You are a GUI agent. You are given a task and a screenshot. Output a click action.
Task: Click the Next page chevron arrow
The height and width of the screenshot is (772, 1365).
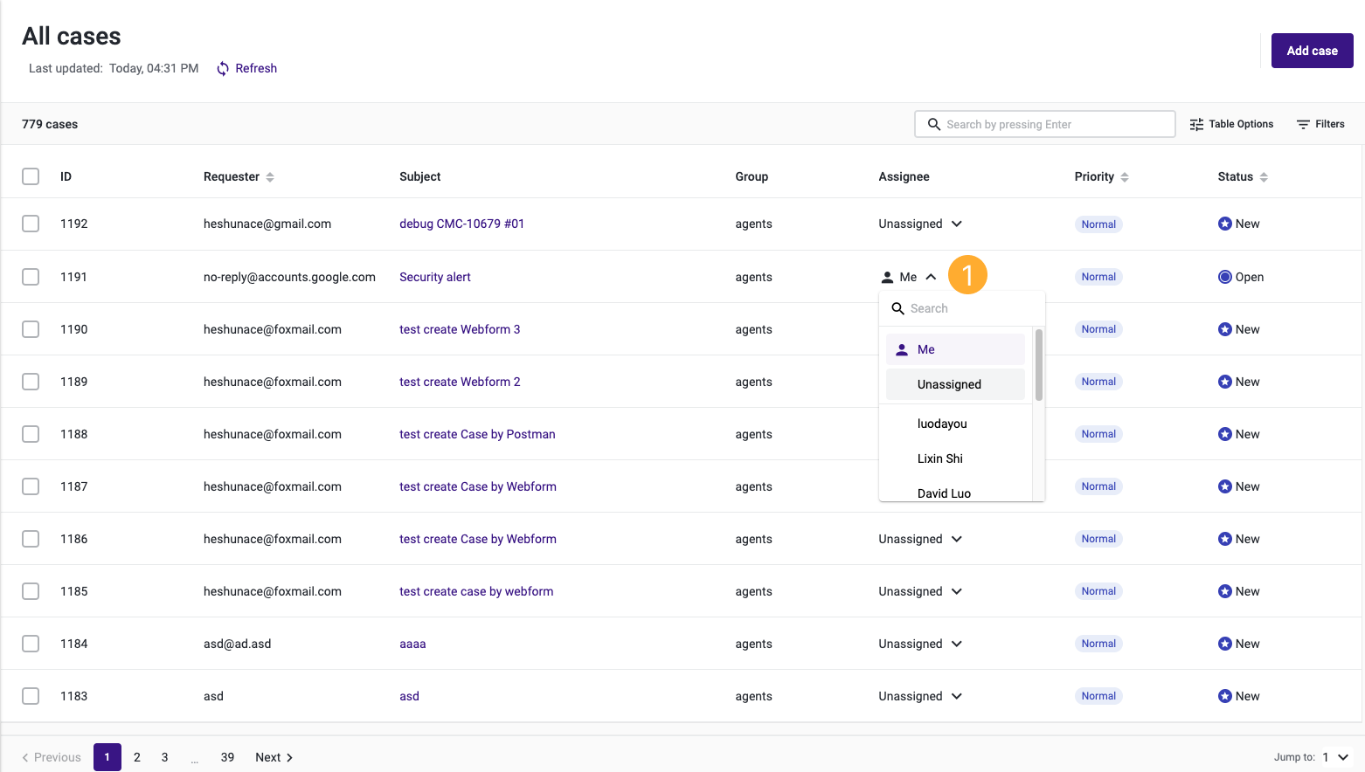click(290, 757)
